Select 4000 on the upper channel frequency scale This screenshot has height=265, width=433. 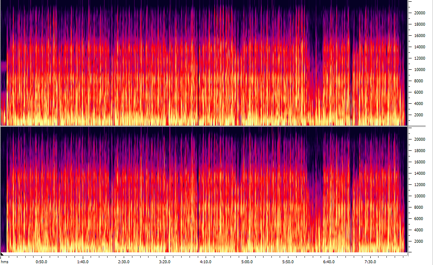click(x=418, y=104)
